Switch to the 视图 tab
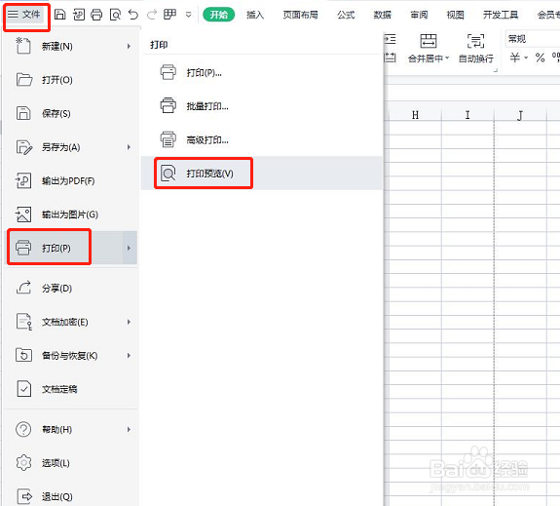Image resolution: width=560 pixels, height=506 pixels. pos(456,15)
